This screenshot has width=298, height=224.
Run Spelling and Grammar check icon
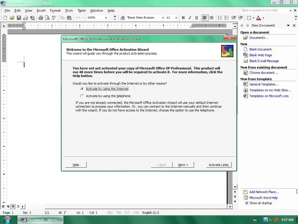pos(54,18)
